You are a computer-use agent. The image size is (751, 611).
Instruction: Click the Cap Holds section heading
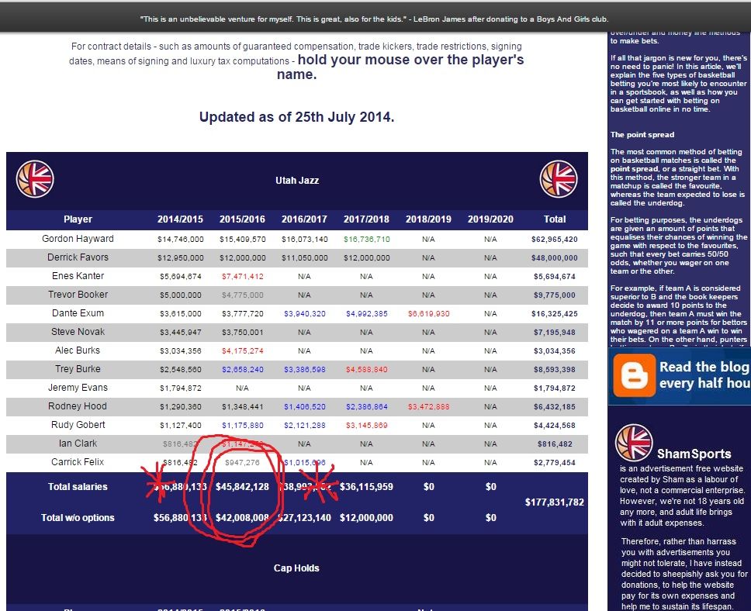(296, 568)
